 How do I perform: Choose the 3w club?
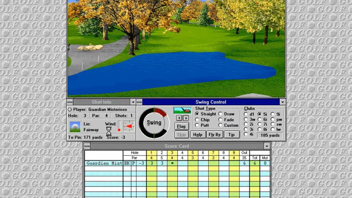pos(250,119)
